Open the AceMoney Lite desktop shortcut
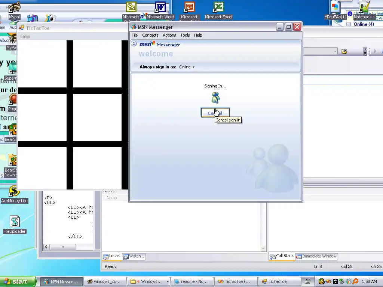383x287 pixels. [x=14, y=195]
